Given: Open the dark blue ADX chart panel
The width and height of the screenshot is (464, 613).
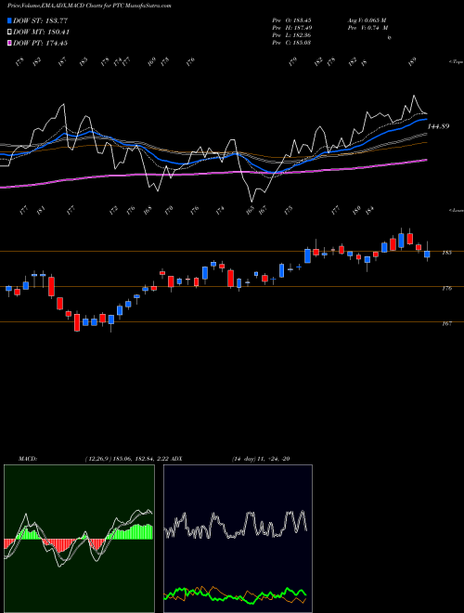Looking at the screenshot, I should point(238,539).
